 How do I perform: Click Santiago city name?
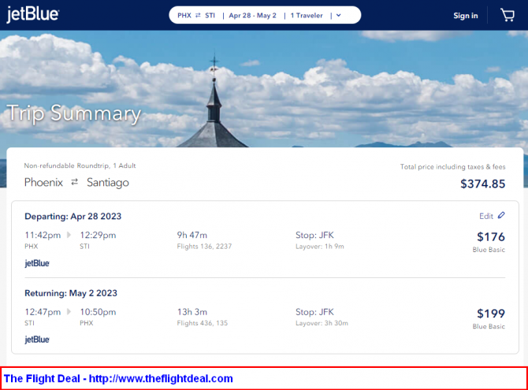click(108, 183)
